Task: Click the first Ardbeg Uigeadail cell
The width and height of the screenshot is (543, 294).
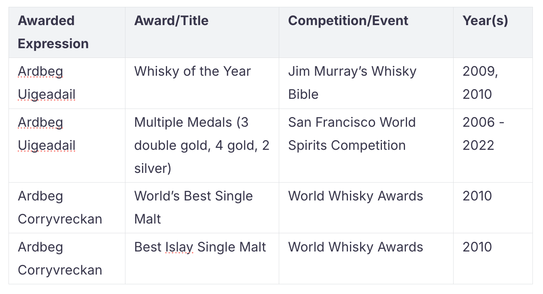Action: (67, 83)
